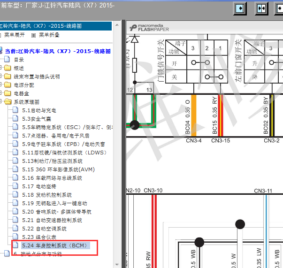This screenshot has height=268, width=283.
Task: Open 线束布置与插头说明 folder
Action: pos(37,77)
